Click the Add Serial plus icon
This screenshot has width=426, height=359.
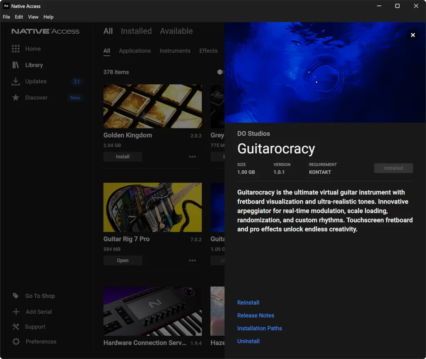(x=16, y=312)
